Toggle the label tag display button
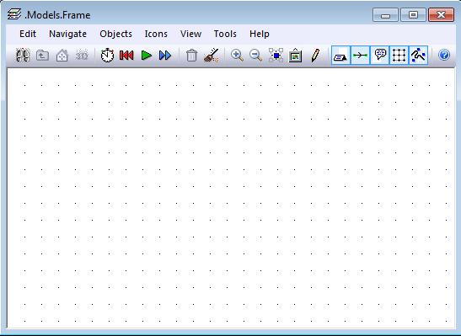This screenshot has height=336, width=461. pyautogui.click(x=340, y=56)
